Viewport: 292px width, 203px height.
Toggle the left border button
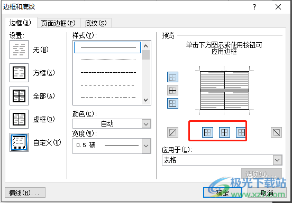pos(207,132)
